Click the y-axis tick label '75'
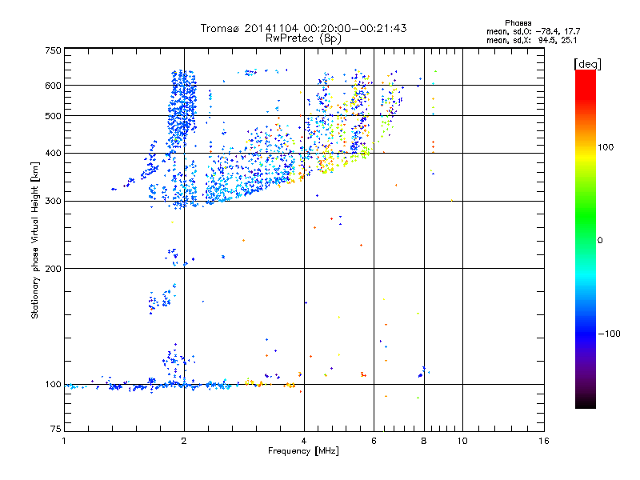Image resolution: width=640 pixels, height=480 pixels. click(56, 429)
